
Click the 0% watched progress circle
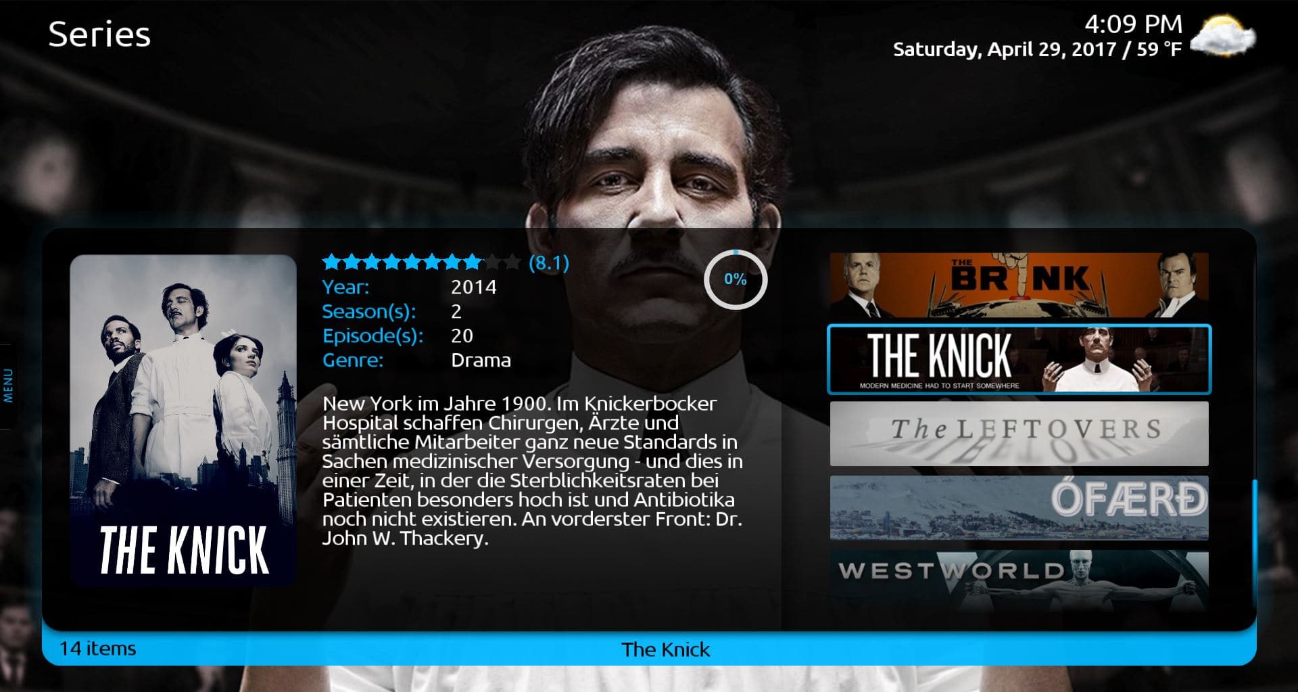[736, 279]
